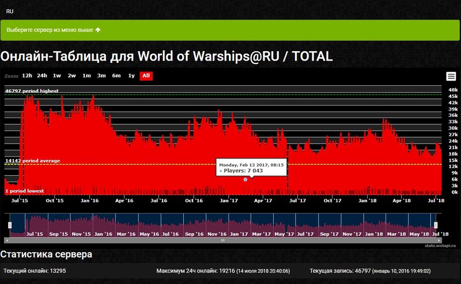461x284 pixels.
Task: Click 'Sep '16' in navigator timeline
Action: pyautogui.click(x=194, y=234)
